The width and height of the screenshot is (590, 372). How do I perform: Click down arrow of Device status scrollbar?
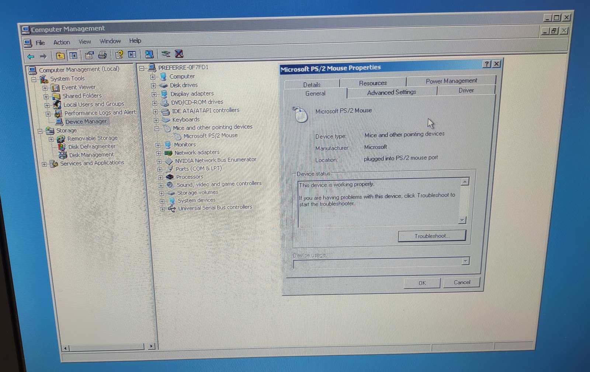[x=462, y=220]
